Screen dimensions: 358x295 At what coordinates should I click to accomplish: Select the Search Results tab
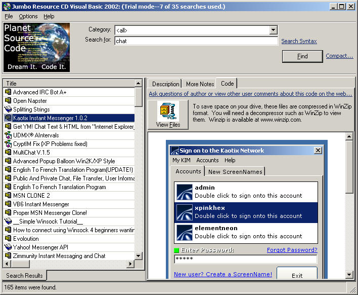point(24,276)
